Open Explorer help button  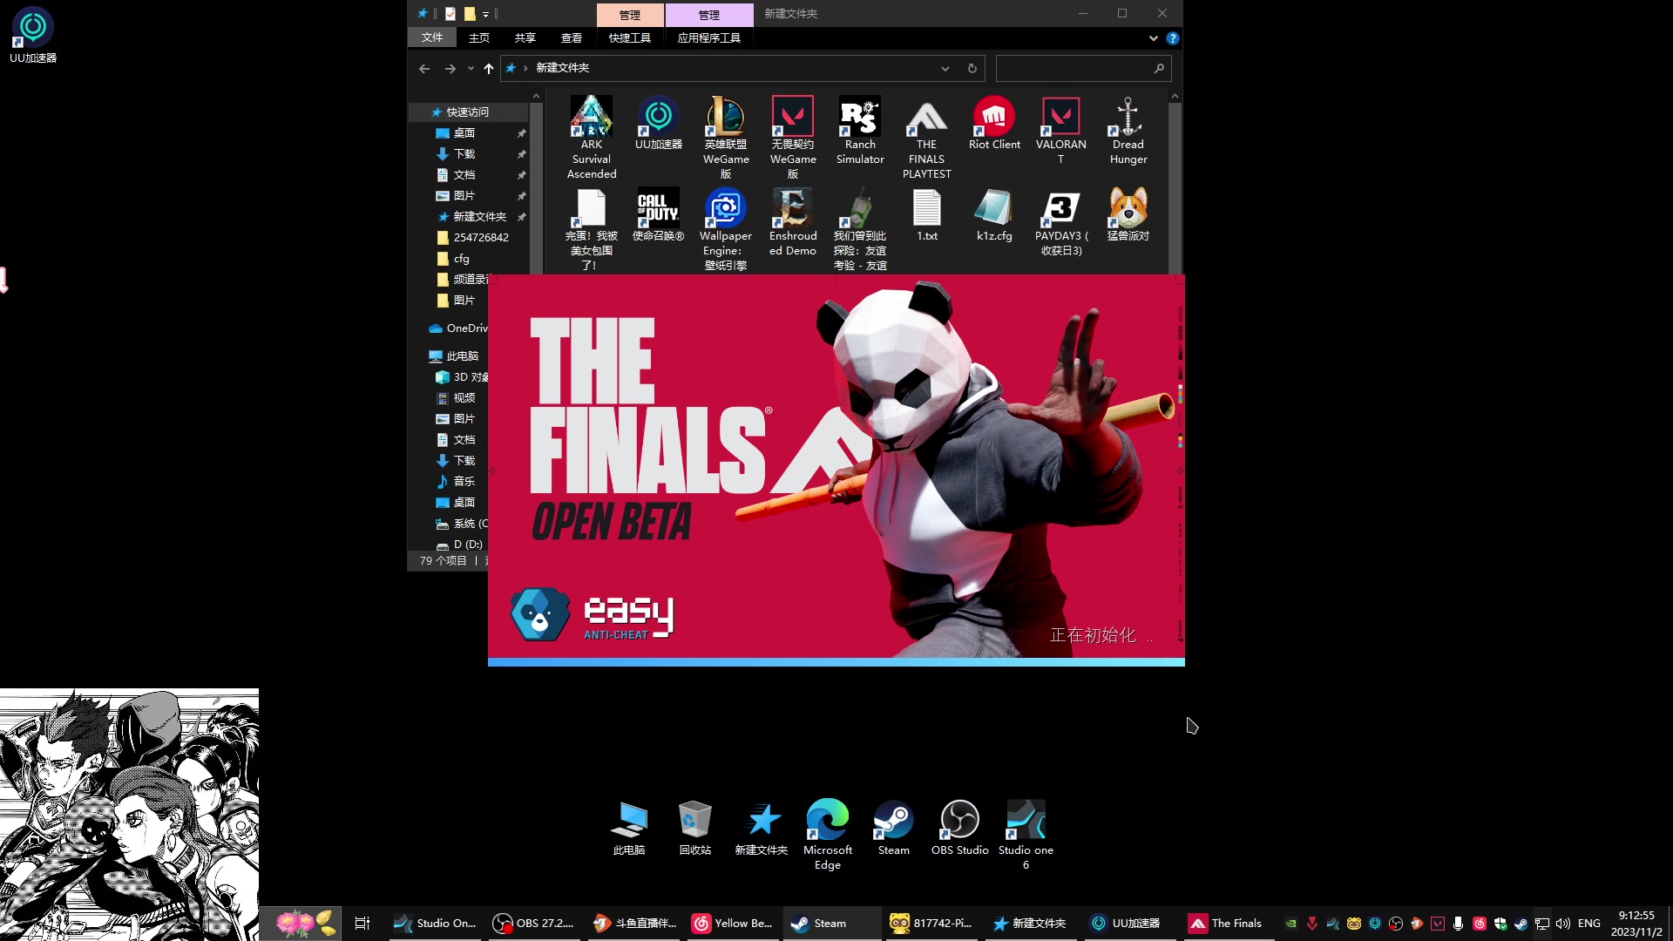click(1173, 37)
